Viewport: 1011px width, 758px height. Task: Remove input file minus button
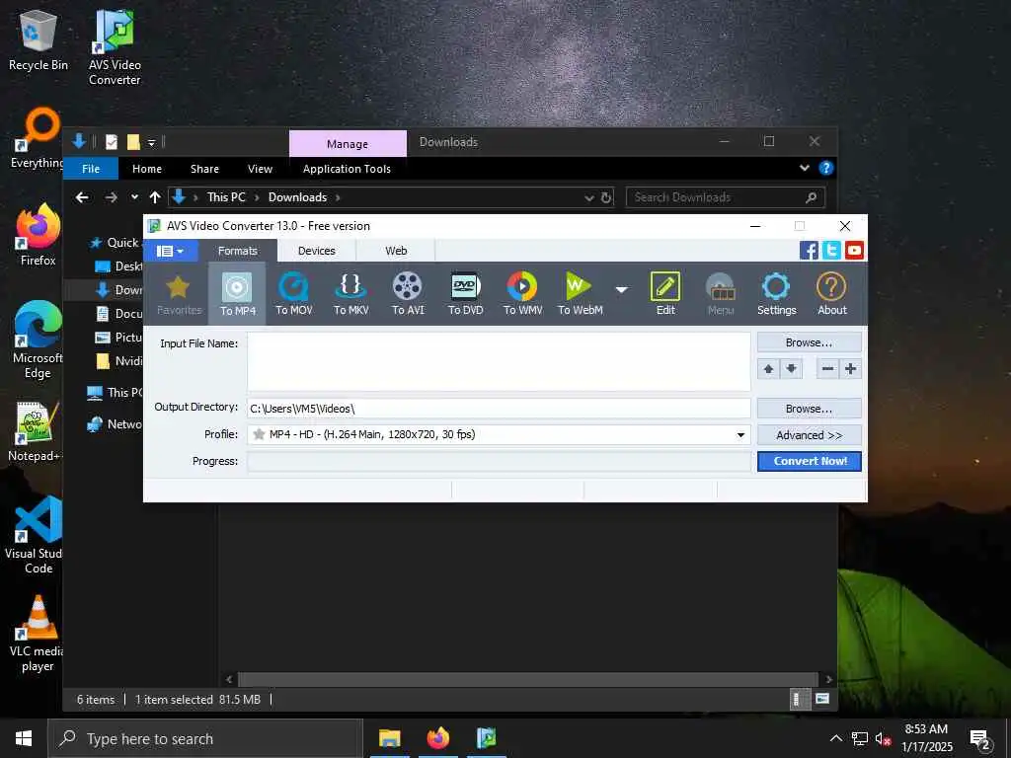[828, 369]
